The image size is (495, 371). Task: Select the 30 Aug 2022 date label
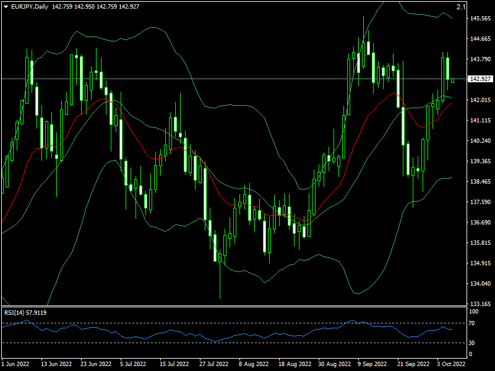click(334, 364)
